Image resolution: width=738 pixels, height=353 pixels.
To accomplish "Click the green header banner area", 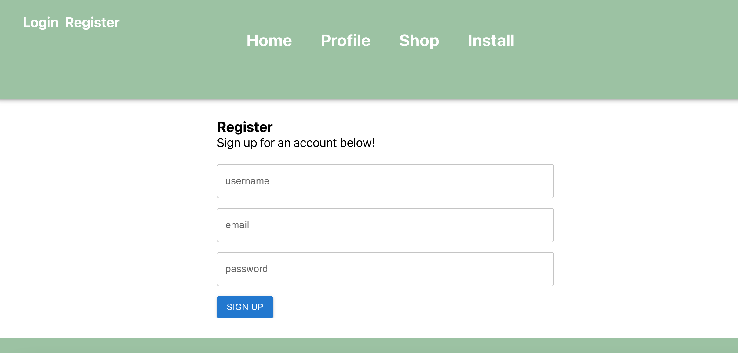I will pyautogui.click(x=367, y=76).
